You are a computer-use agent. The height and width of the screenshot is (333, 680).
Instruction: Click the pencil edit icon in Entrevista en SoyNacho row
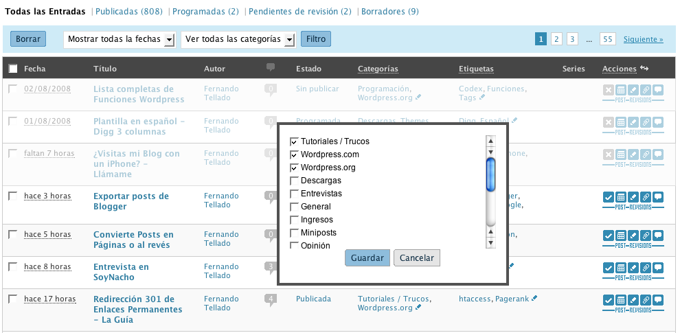tap(633, 268)
